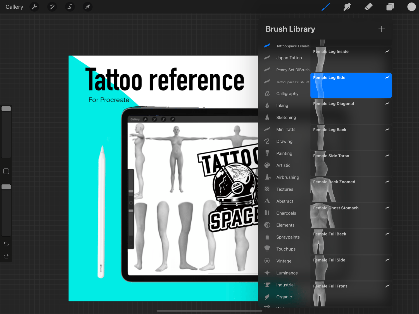
Task: Show the Organic brush set
Action: point(287,297)
